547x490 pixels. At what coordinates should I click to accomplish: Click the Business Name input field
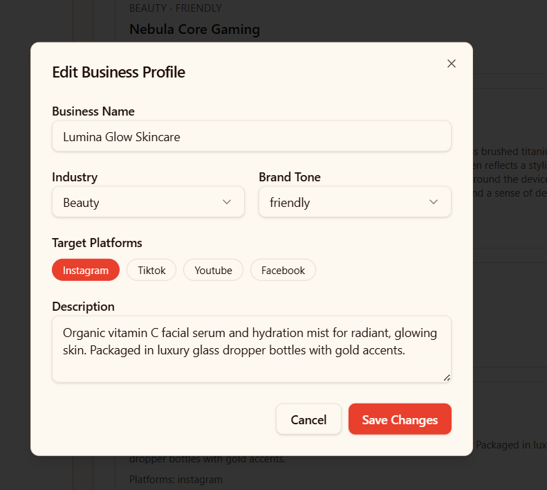pyautogui.click(x=252, y=136)
